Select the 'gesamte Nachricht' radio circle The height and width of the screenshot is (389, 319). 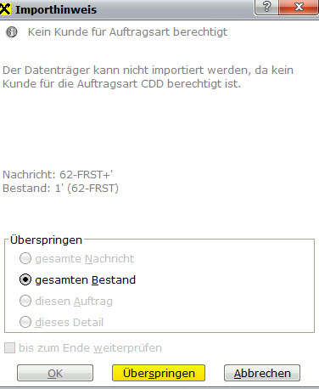pyautogui.click(x=25, y=258)
